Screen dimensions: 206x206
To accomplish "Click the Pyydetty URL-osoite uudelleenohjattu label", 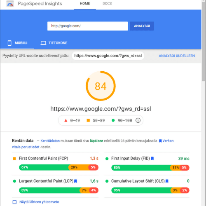I will click(x=36, y=56).
